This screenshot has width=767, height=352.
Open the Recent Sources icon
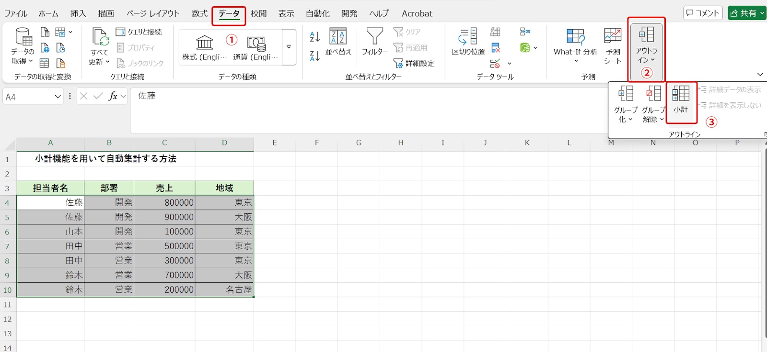[60, 48]
